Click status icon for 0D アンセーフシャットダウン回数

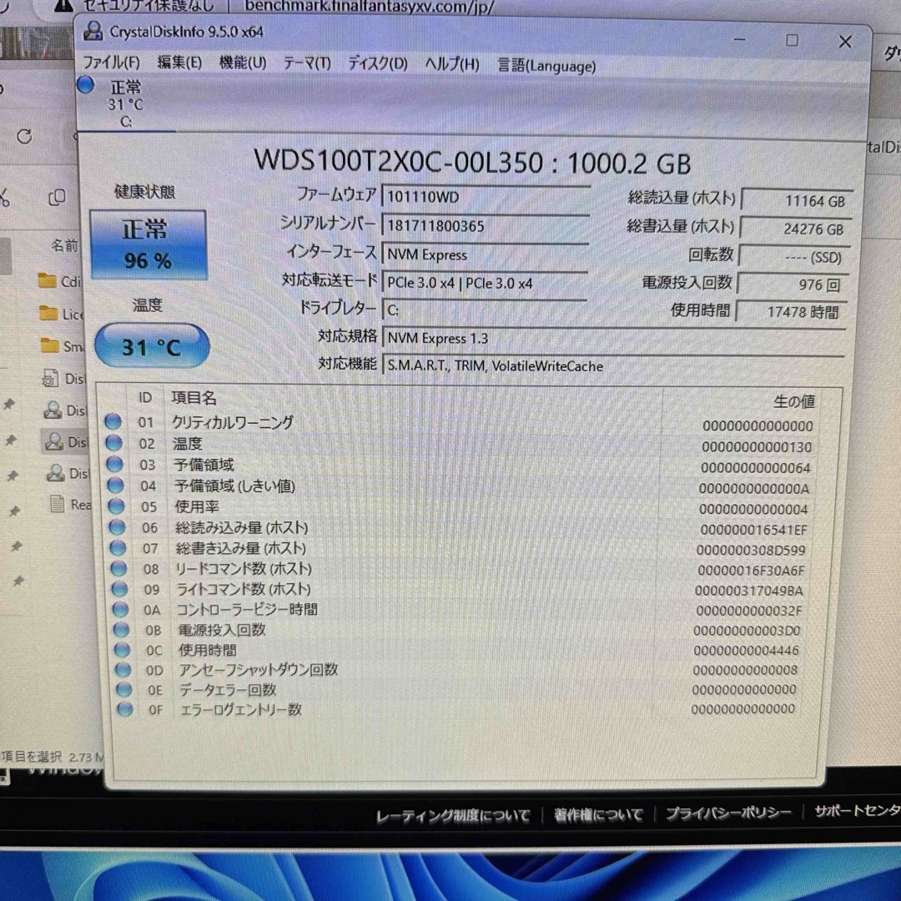(x=123, y=670)
